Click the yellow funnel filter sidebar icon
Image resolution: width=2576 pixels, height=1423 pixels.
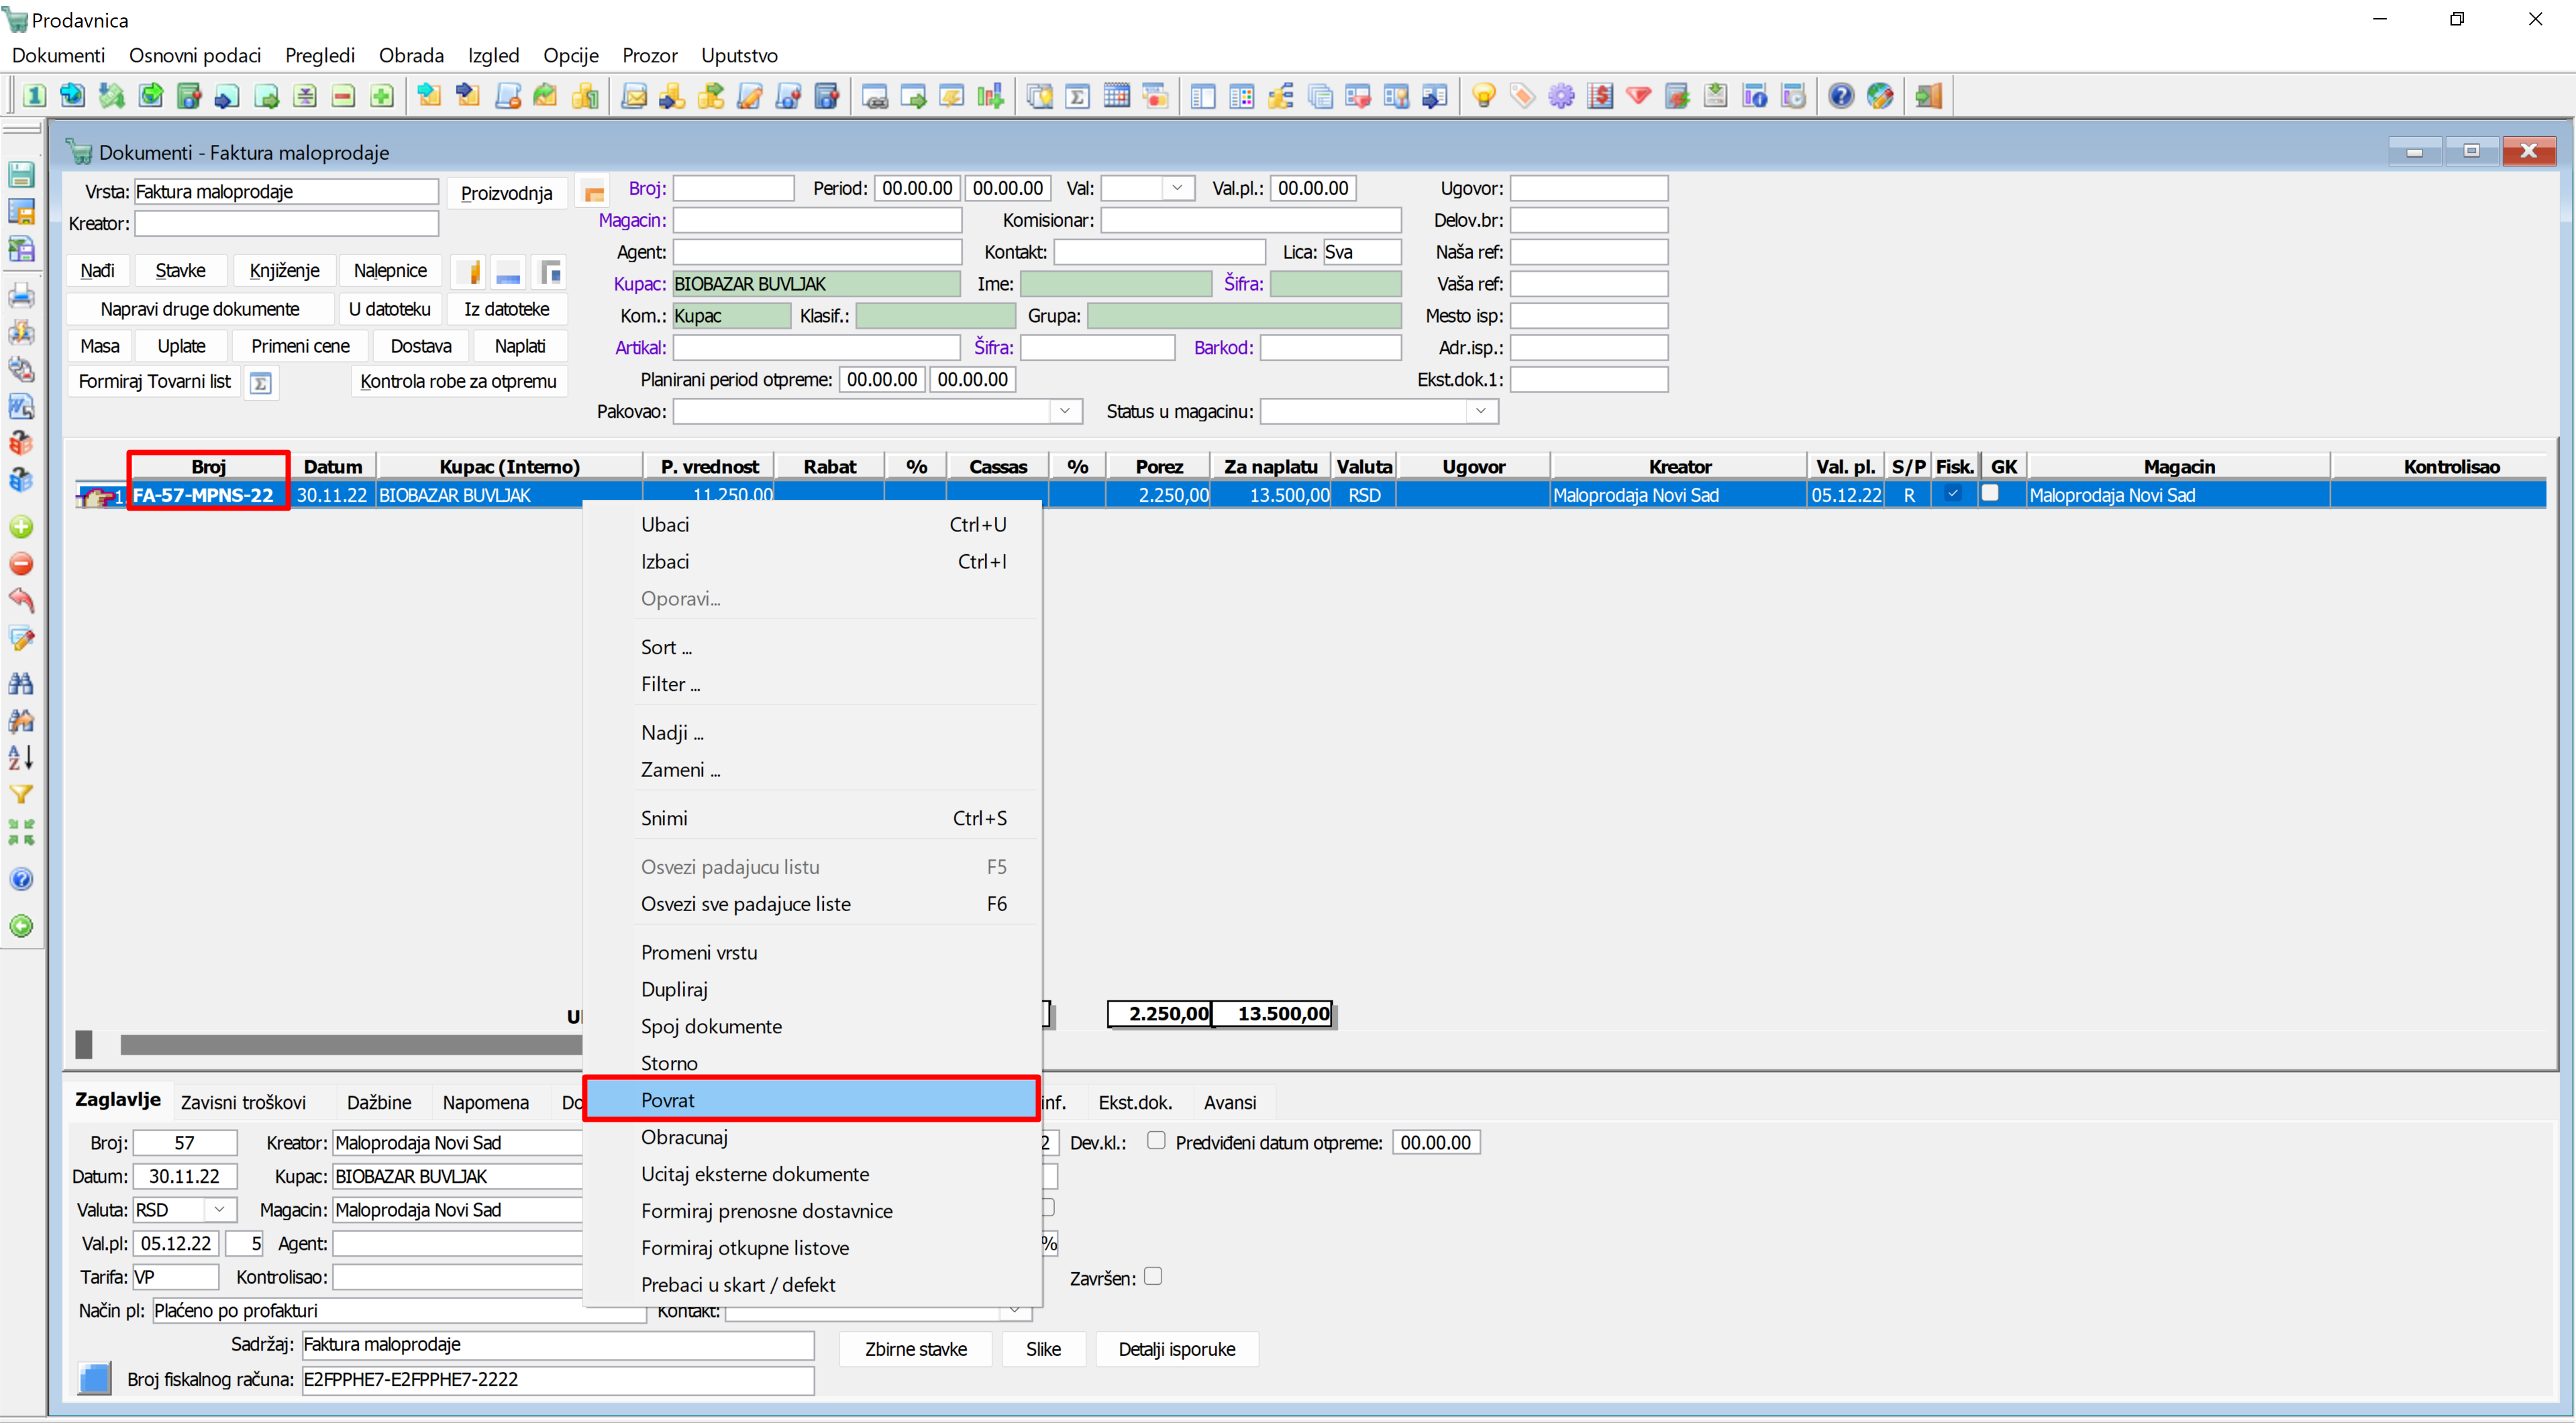click(x=21, y=794)
